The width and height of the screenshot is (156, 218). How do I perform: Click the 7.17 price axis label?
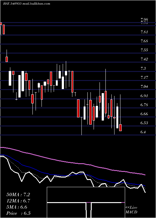click(x=144, y=78)
